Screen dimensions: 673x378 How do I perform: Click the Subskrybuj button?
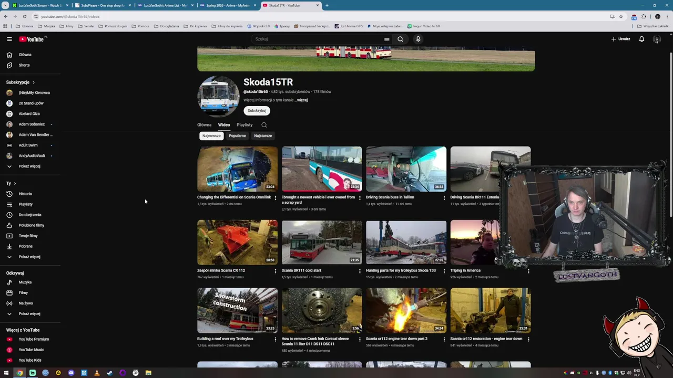[257, 111]
